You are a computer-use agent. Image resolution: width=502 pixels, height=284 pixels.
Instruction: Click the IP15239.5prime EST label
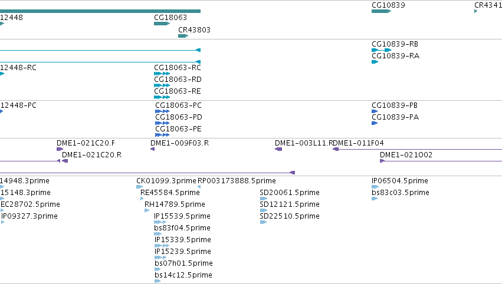[182, 252]
